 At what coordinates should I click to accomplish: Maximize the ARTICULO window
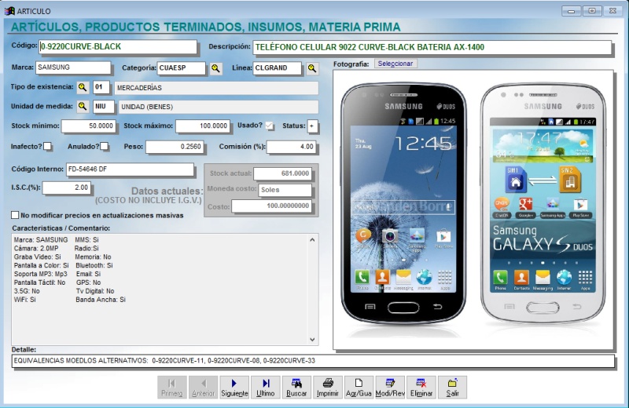pos(592,11)
